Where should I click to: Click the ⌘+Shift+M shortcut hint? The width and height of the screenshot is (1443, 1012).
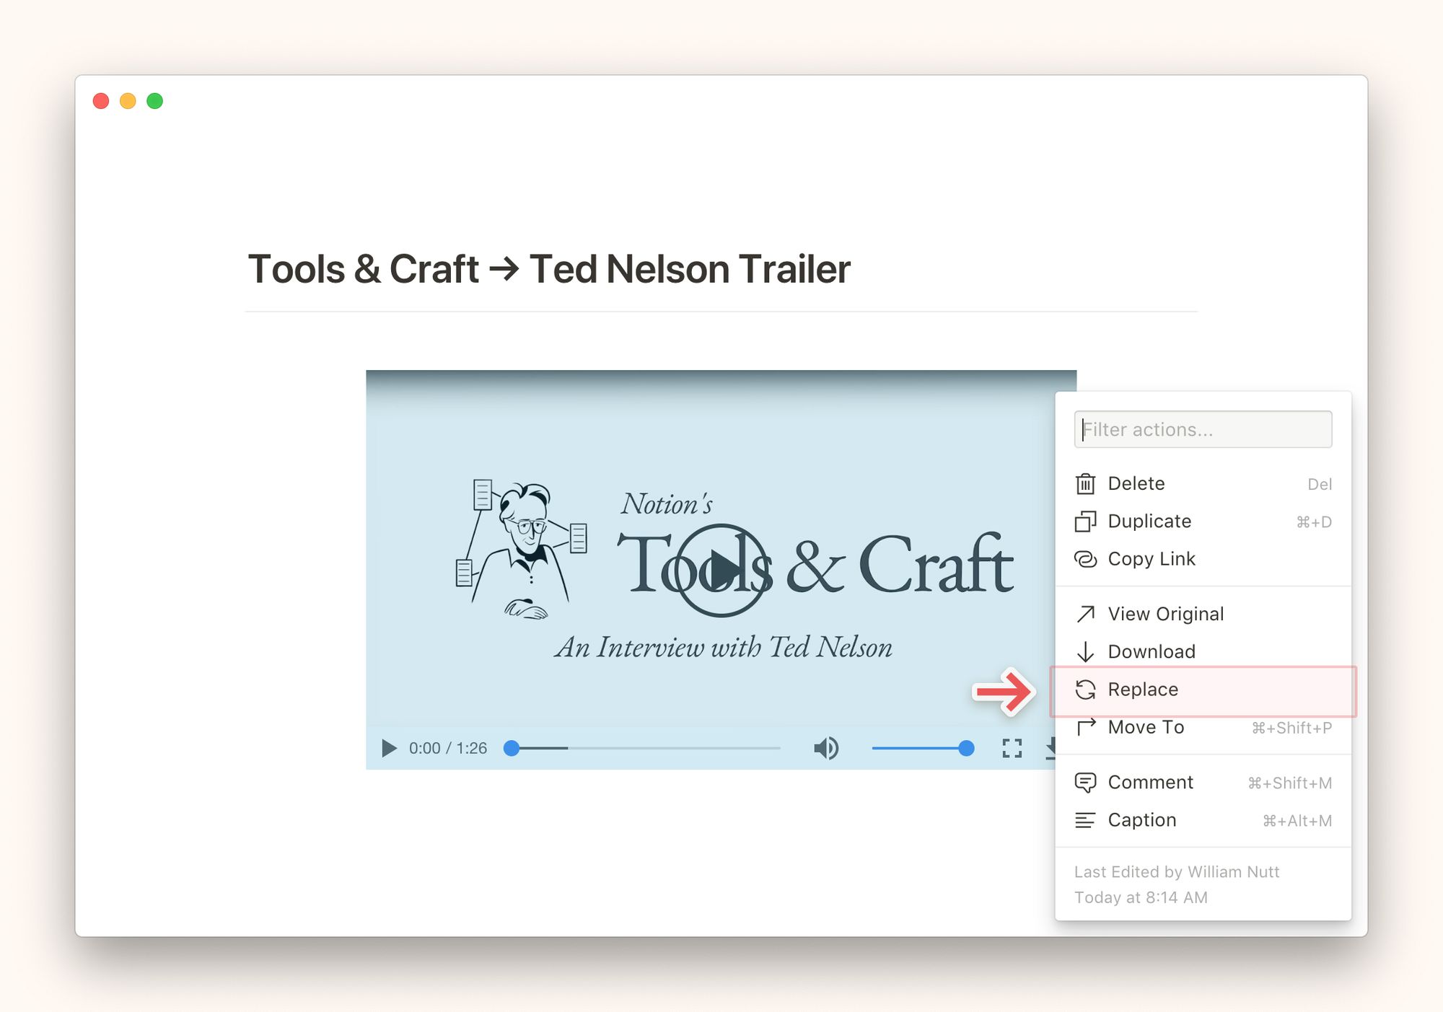click(x=1289, y=783)
